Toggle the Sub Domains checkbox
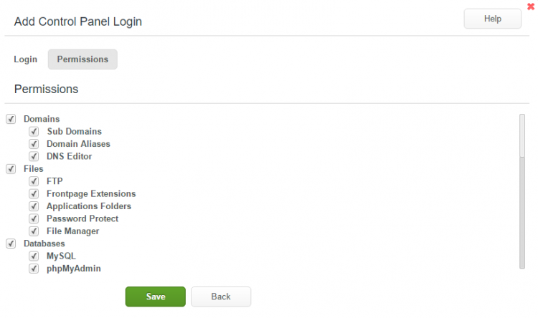 [x=34, y=132]
